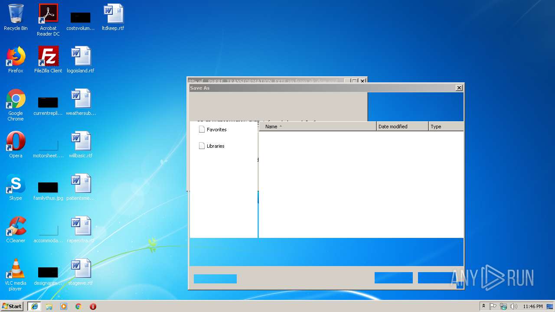Screen dimensions: 555x312
Task: Select costsvolum... file on desktop
Action: click(x=81, y=21)
